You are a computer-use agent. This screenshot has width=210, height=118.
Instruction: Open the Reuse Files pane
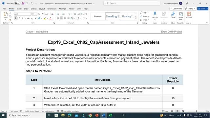[x=181, y=16]
